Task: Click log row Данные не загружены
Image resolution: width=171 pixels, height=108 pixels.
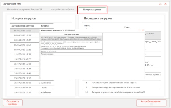Action: coord(71,51)
